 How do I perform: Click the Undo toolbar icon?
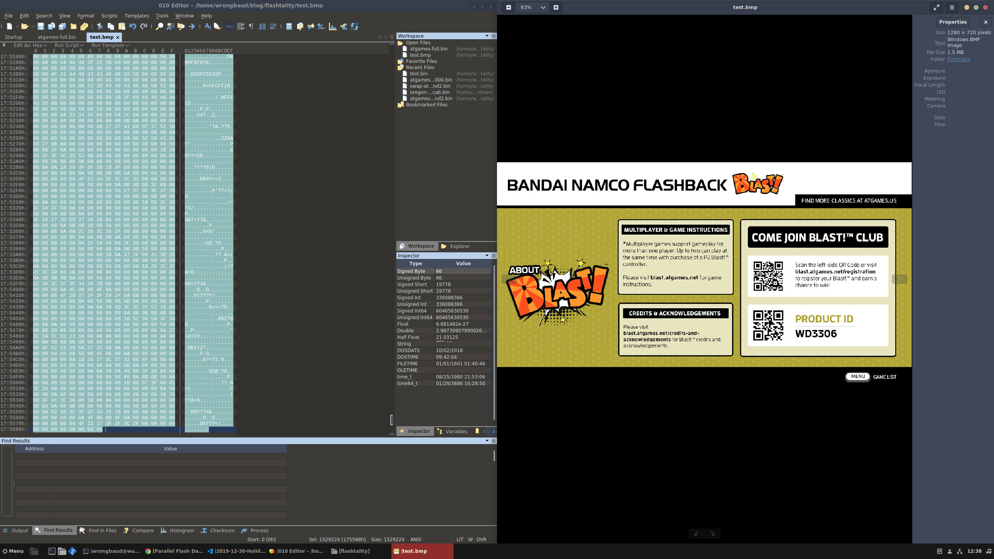pos(132,26)
